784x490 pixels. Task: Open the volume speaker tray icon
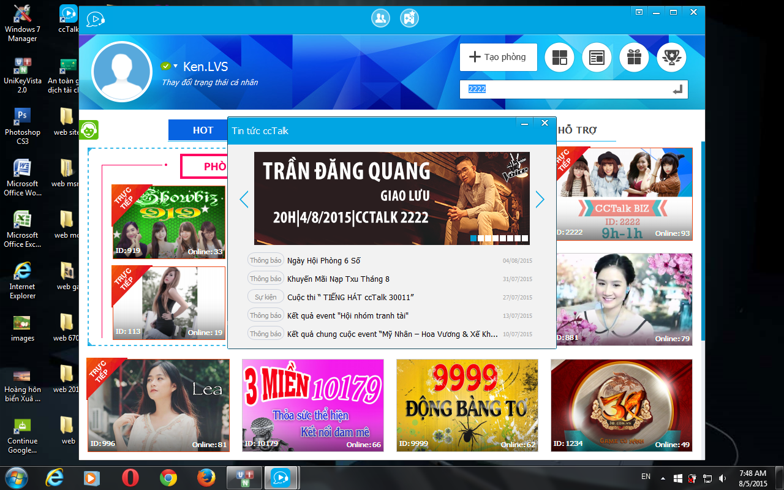pyautogui.click(x=722, y=478)
